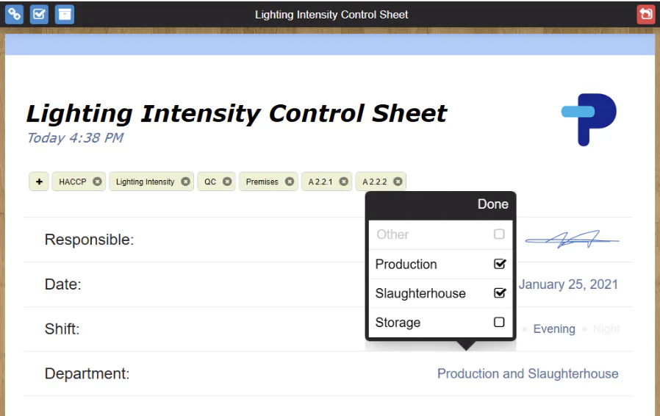This screenshot has height=416, width=660.
Task: Click the Lighting Intensity Control Sheet heading
Action: click(236, 113)
